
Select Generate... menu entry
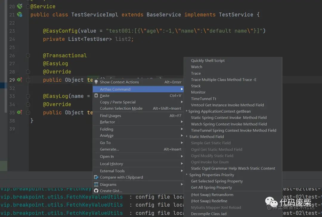[x=138, y=149]
